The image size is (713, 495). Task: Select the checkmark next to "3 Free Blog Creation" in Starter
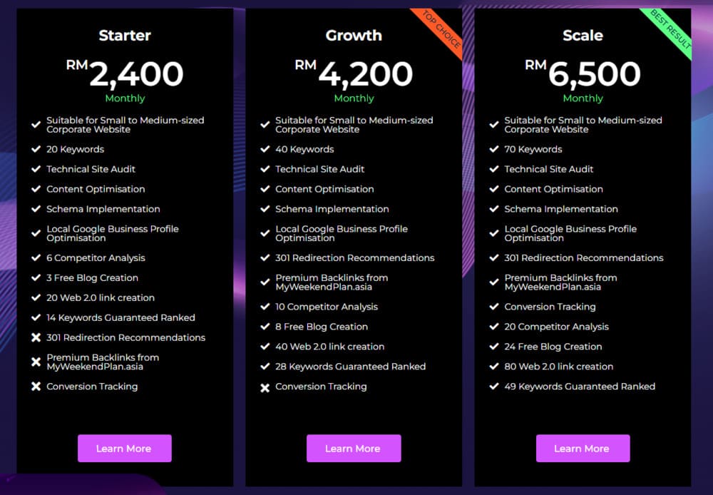tap(36, 277)
